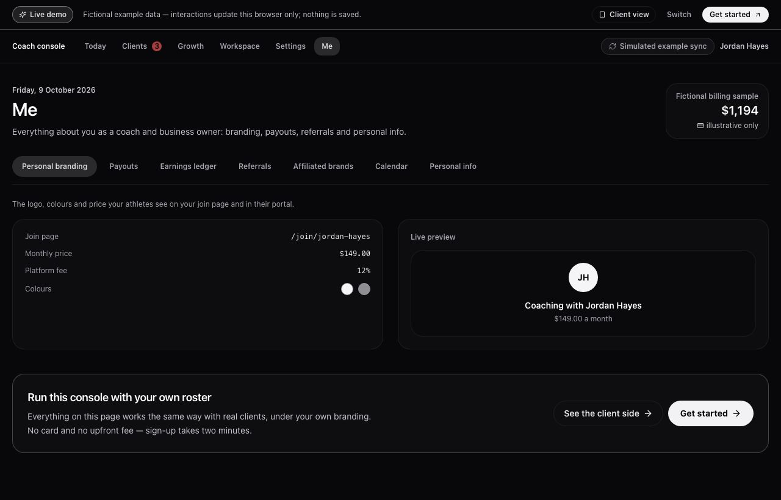Switch to the Affiliated brands tab
Screen dimensions: 781x500
(323, 166)
